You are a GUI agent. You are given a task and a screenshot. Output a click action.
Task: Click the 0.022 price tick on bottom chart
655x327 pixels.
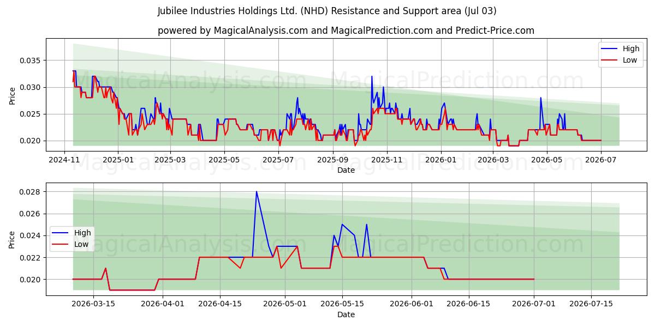(x=30, y=257)
